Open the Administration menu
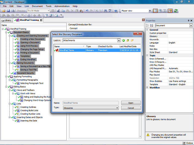Viewport: 194px width, 145px height. click(62, 6)
